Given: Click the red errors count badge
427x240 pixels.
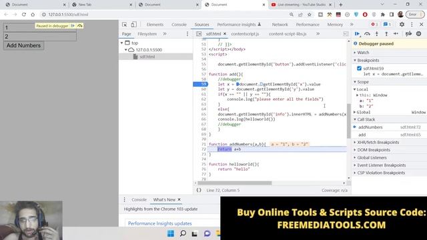Looking at the screenshot, I should 374,25.
